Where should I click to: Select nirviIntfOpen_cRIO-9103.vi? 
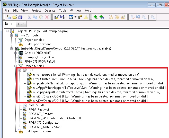pyautogui.click(x=90, y=101)
